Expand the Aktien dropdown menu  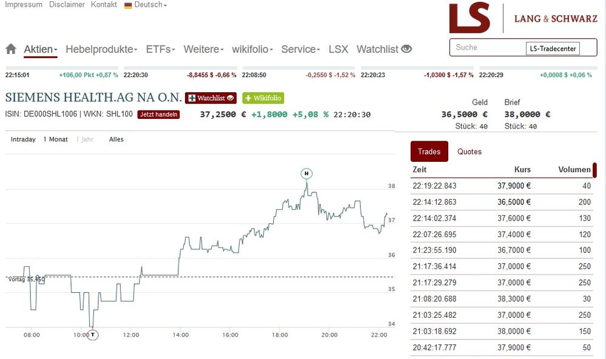41,49
